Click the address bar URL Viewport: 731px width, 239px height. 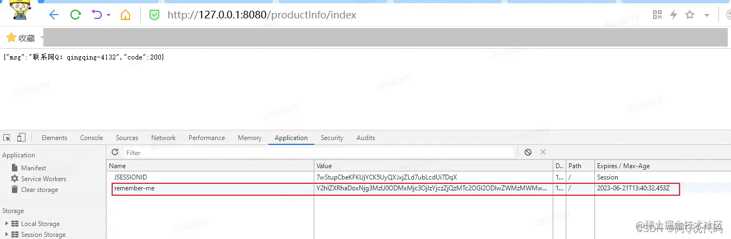point(262,15)
